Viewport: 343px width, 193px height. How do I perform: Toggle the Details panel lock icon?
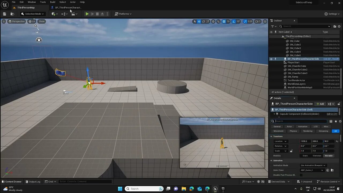point(339,104)
